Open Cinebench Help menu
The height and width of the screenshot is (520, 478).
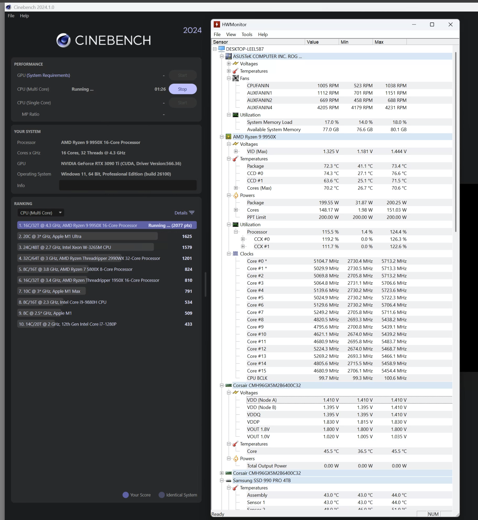point(25,16)
